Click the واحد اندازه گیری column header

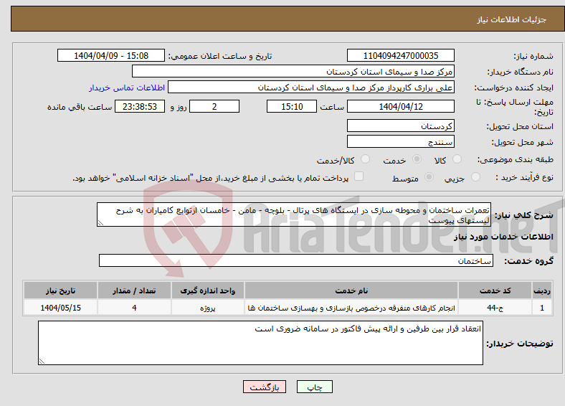coord(207,291)
